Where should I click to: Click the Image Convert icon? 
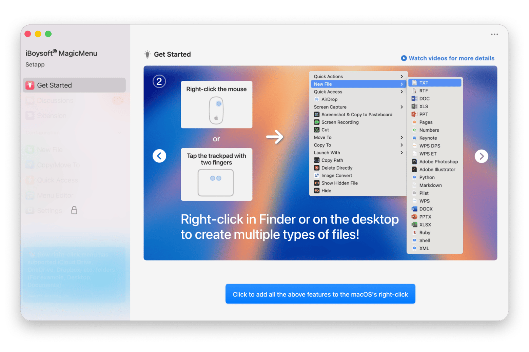tap(317, 175)
